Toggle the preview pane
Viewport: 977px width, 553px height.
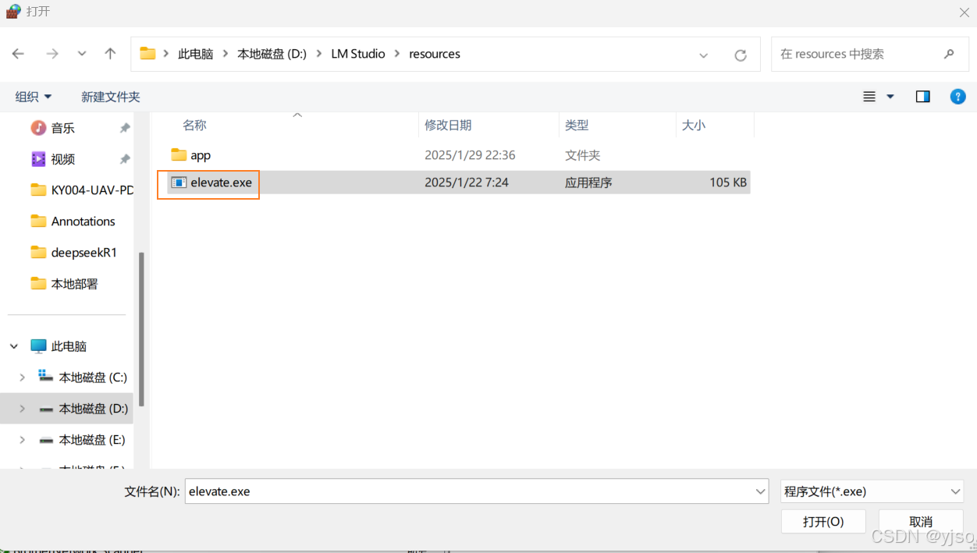coord(923,97)
